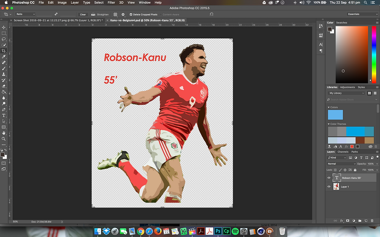Select the Spot Healing Brush tool
Viewport: 380px width, 237px height.
[x=4, y=63]
